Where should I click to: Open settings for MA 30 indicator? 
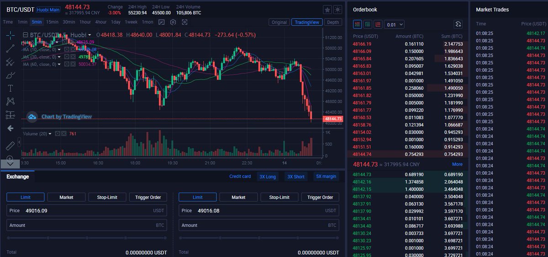point(67,57)
